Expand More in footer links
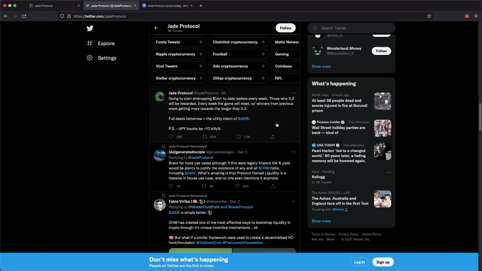482x271 pixels. (332, 239)
